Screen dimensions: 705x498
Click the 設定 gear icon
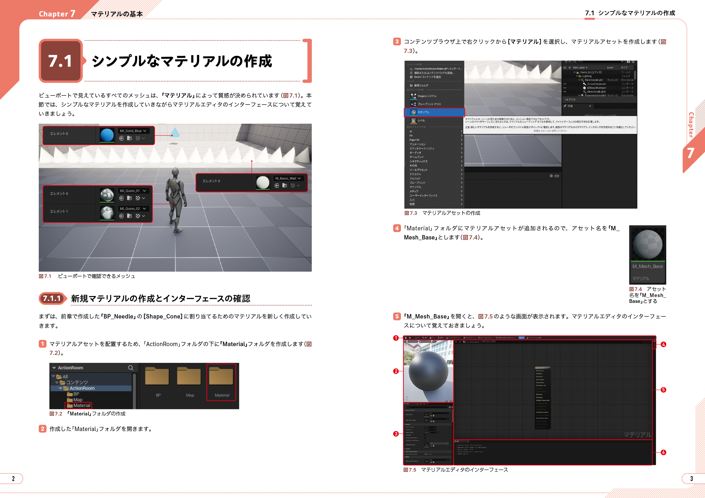click(551, 176)
